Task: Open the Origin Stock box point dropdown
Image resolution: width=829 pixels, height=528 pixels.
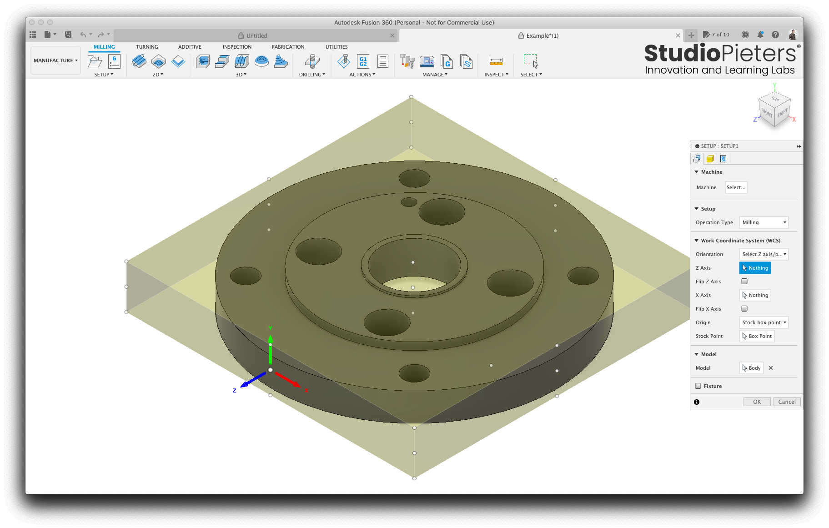Action: (x=764, y=322)
